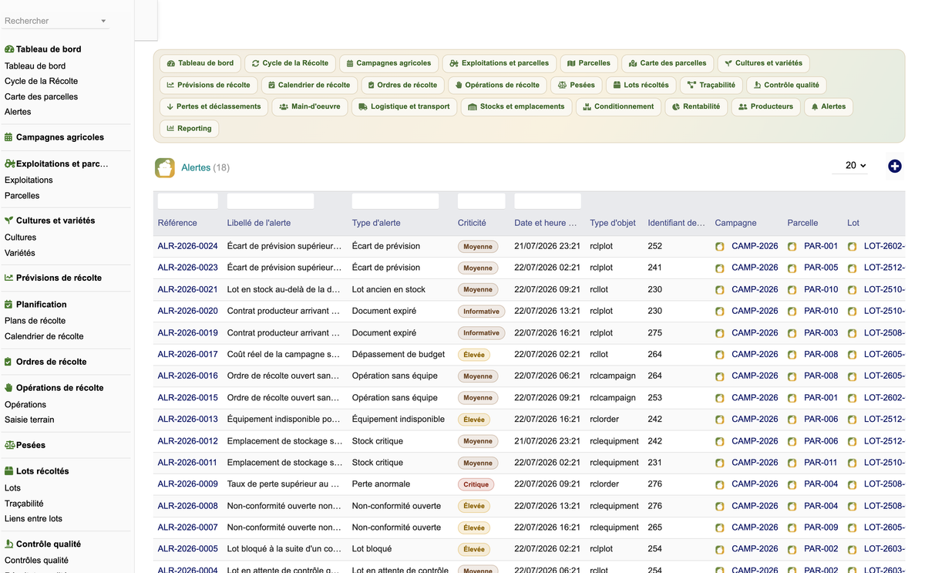
Task: Open alert ALR-2026-0024 link
Action: coord(187,246)
